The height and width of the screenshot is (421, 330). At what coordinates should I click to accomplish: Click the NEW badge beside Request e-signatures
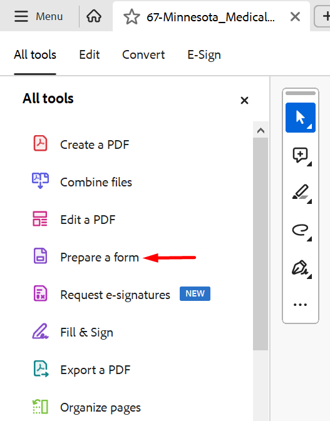(195, 293)
